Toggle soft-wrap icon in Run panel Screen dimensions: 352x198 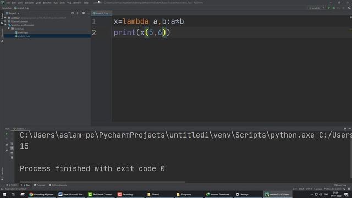click(12, 144)
